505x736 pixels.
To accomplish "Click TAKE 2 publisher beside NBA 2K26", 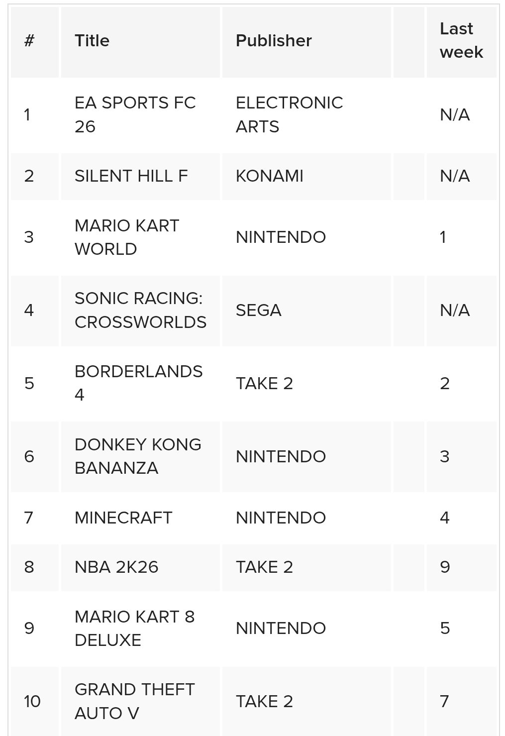I will [264, 567].
